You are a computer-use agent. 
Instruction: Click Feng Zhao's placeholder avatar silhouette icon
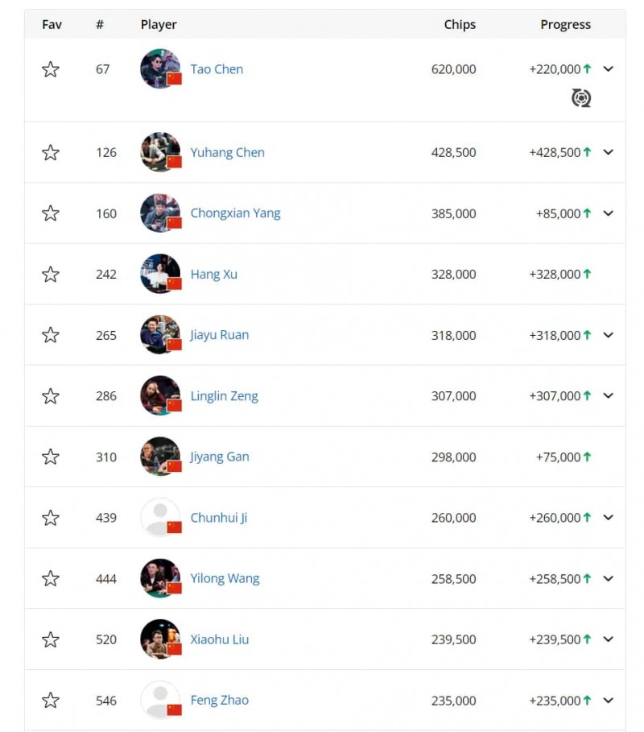pos(159,700)
